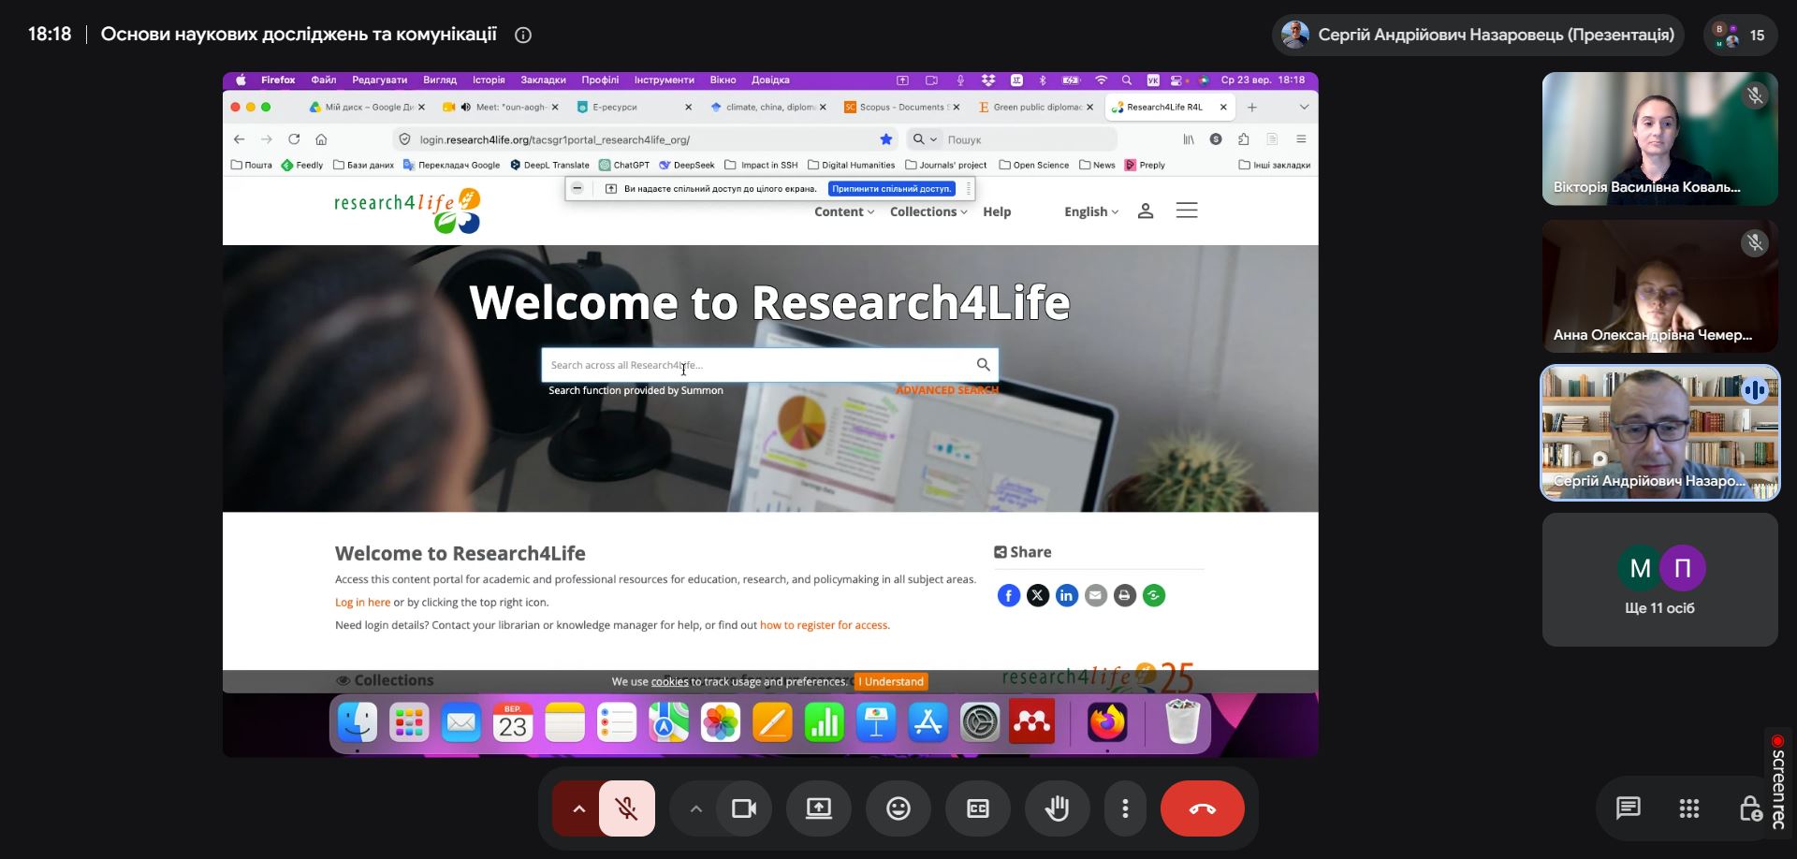Expand video settings arrow beside camera
Image resolution: width=1797 pixels, height=859 pixels.
coord(695,808)
